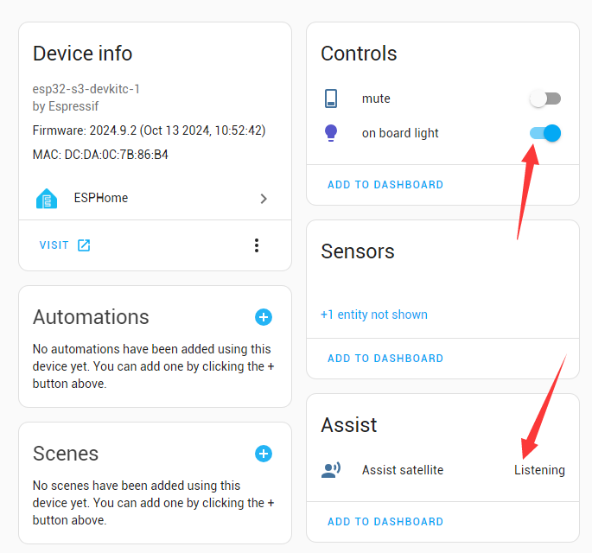
Task: Add Assist card to dashboard
Action: (x=385, y=522)
